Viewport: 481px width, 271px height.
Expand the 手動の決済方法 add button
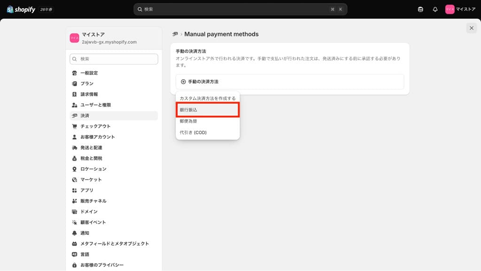[289, 82]
